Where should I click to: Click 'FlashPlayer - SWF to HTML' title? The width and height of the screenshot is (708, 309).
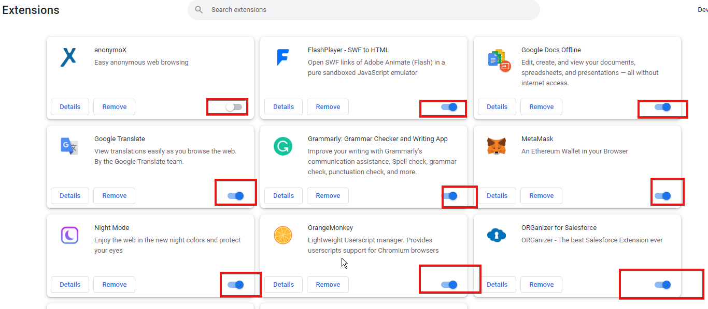point(348,50)
